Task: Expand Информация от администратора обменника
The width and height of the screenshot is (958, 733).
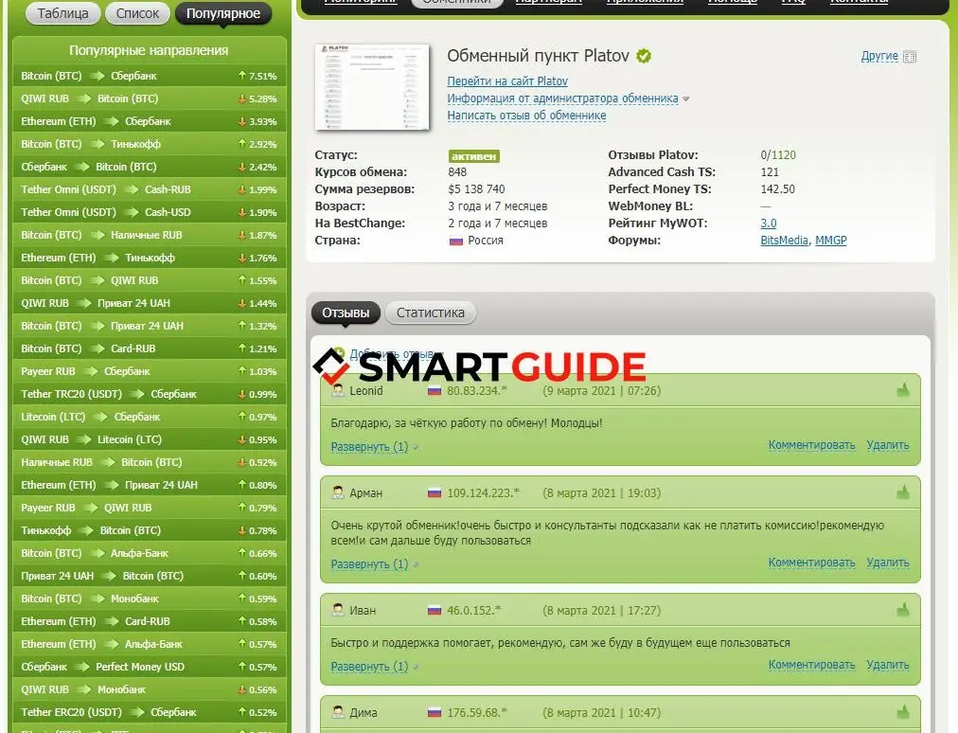Action: pos(562,98)
